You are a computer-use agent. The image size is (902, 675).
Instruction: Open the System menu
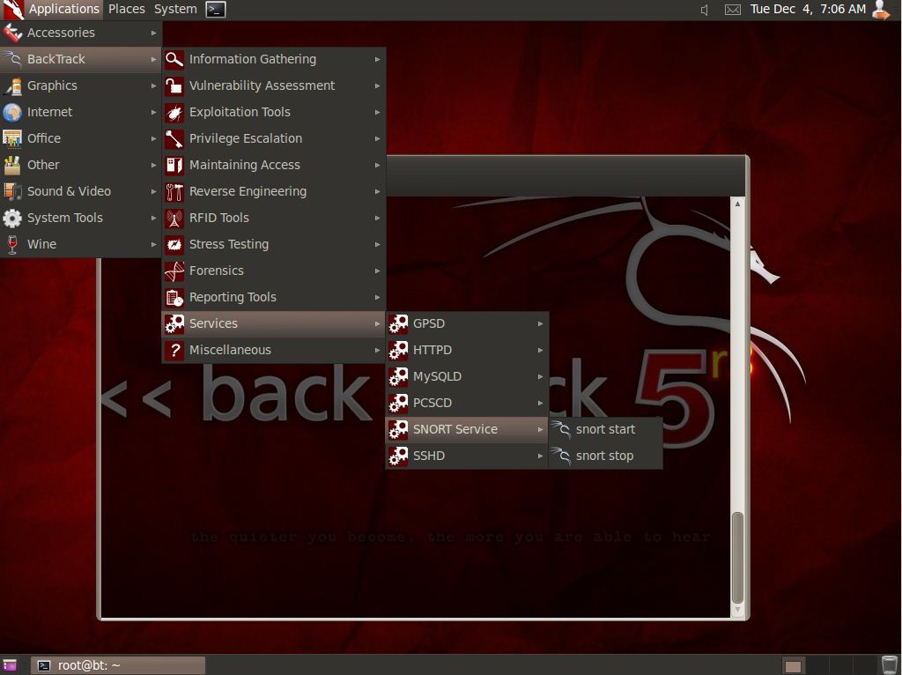point(175,9)
